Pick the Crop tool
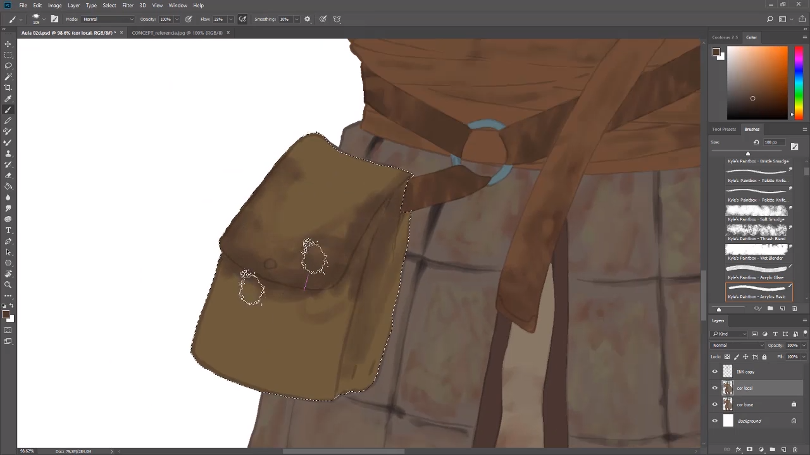Screen dimensions: 810x455 (8, 88)
